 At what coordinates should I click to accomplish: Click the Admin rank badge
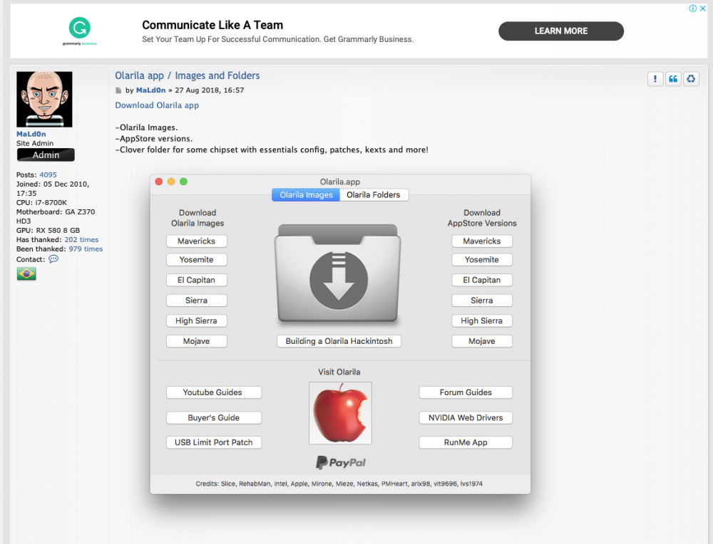tap(46, 155)
